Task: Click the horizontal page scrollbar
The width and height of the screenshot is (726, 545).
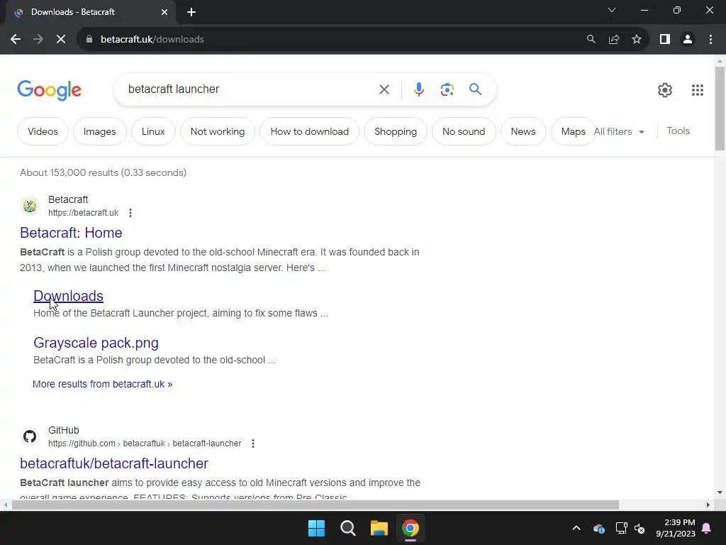Action: [315, 505]
